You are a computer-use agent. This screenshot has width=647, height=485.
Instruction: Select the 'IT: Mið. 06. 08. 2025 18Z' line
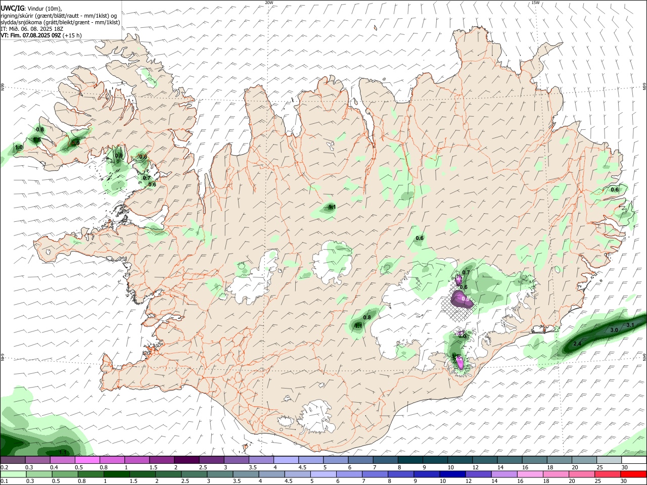click(32, 29)
